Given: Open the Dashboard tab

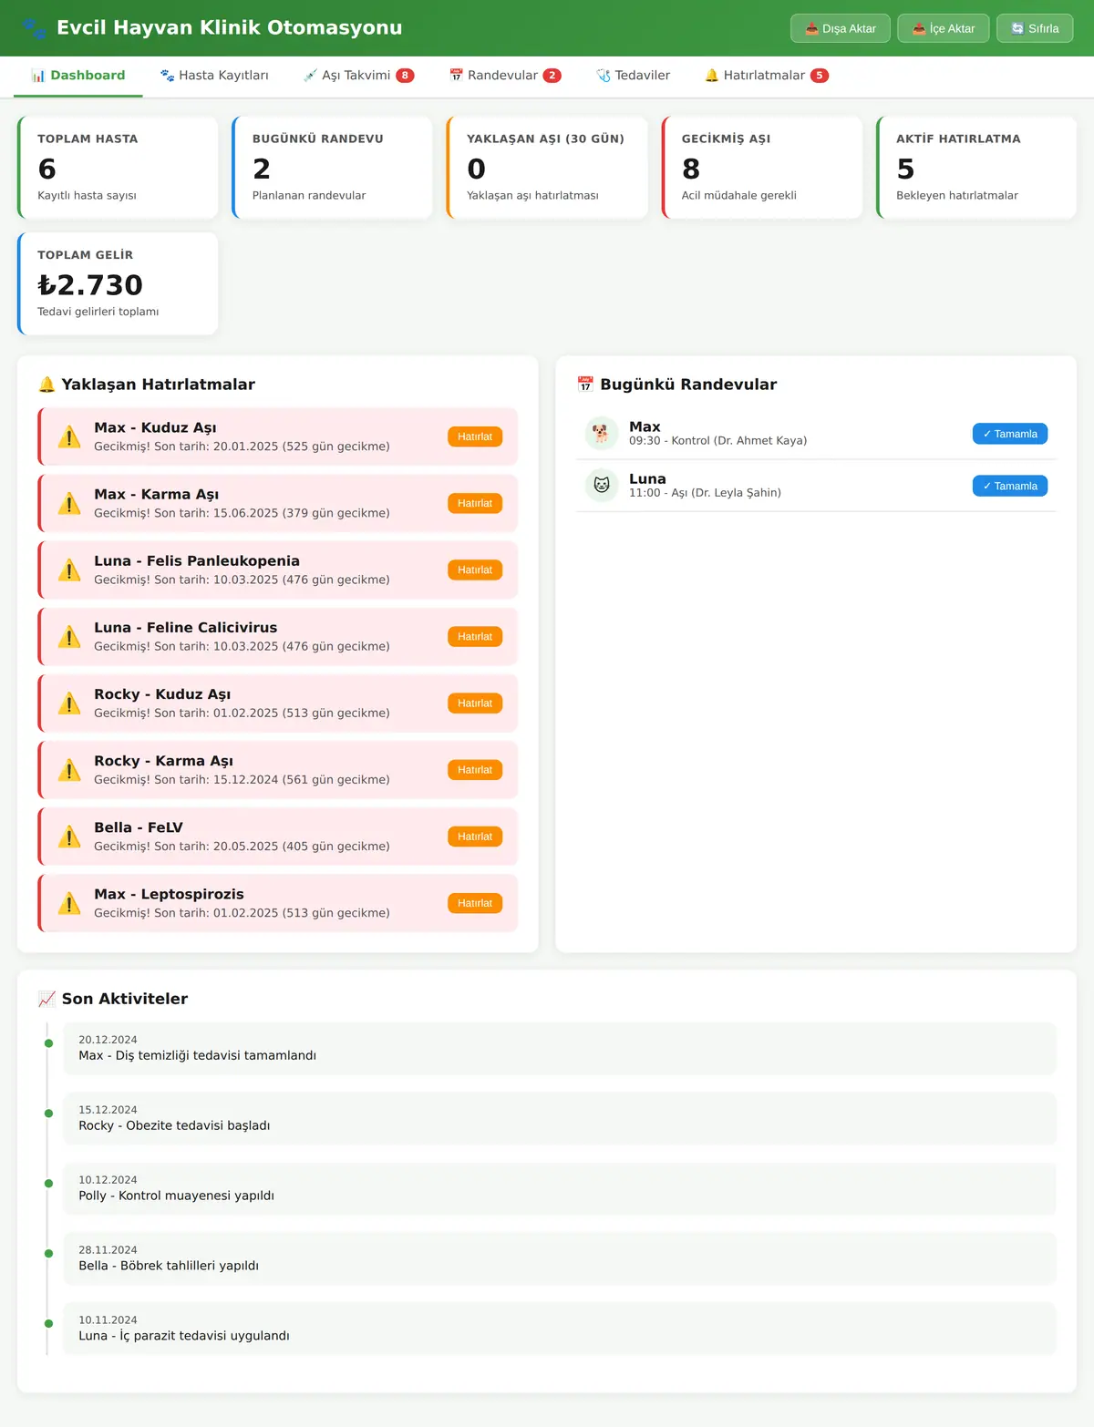Looking at the screenshot, I should (x=78, y=76).
